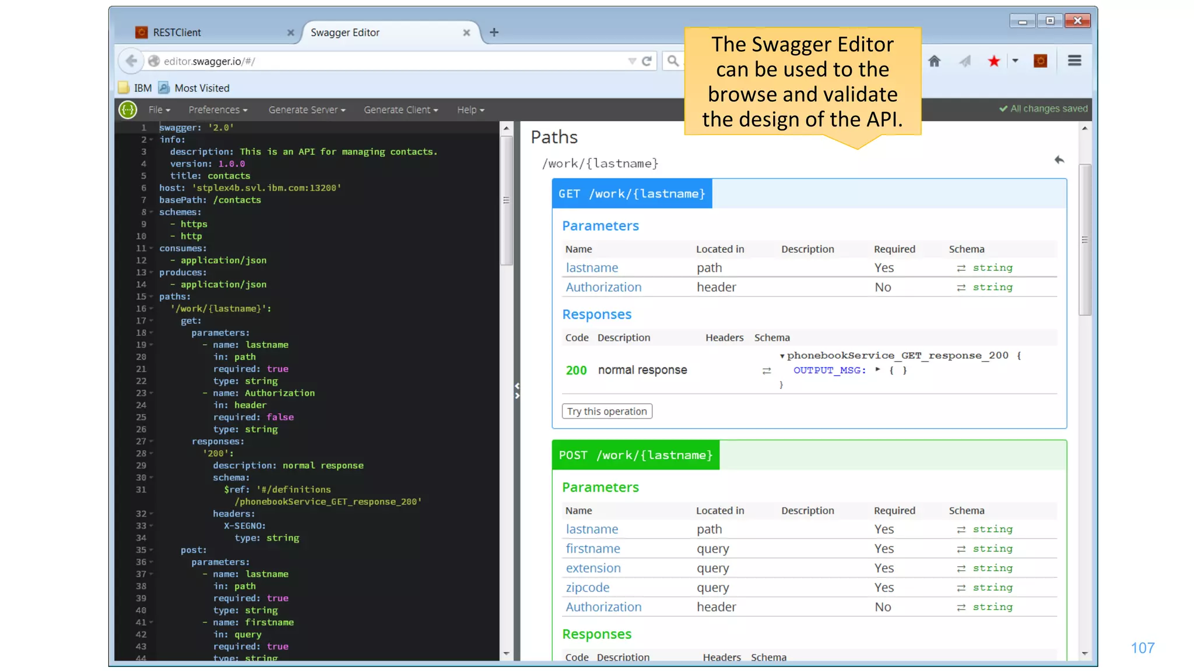Screen dimensions: 1194x671
Task: Click line 6 host value in editor
Action: (266, 188)
